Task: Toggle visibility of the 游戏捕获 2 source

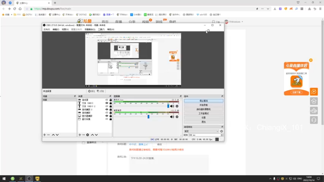Action: click(107, 109)
